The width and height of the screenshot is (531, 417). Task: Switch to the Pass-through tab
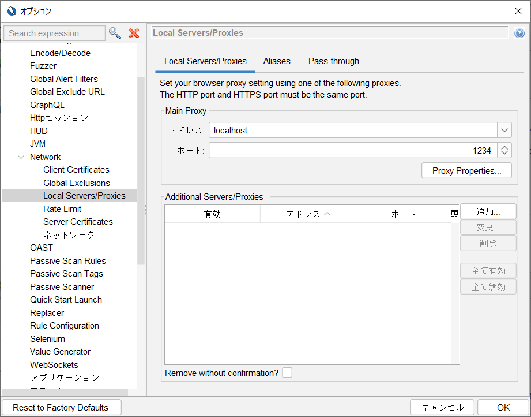333,61
